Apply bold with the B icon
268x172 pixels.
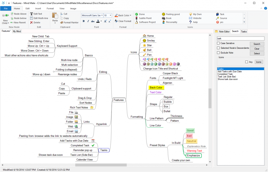[x=83, y=21]
